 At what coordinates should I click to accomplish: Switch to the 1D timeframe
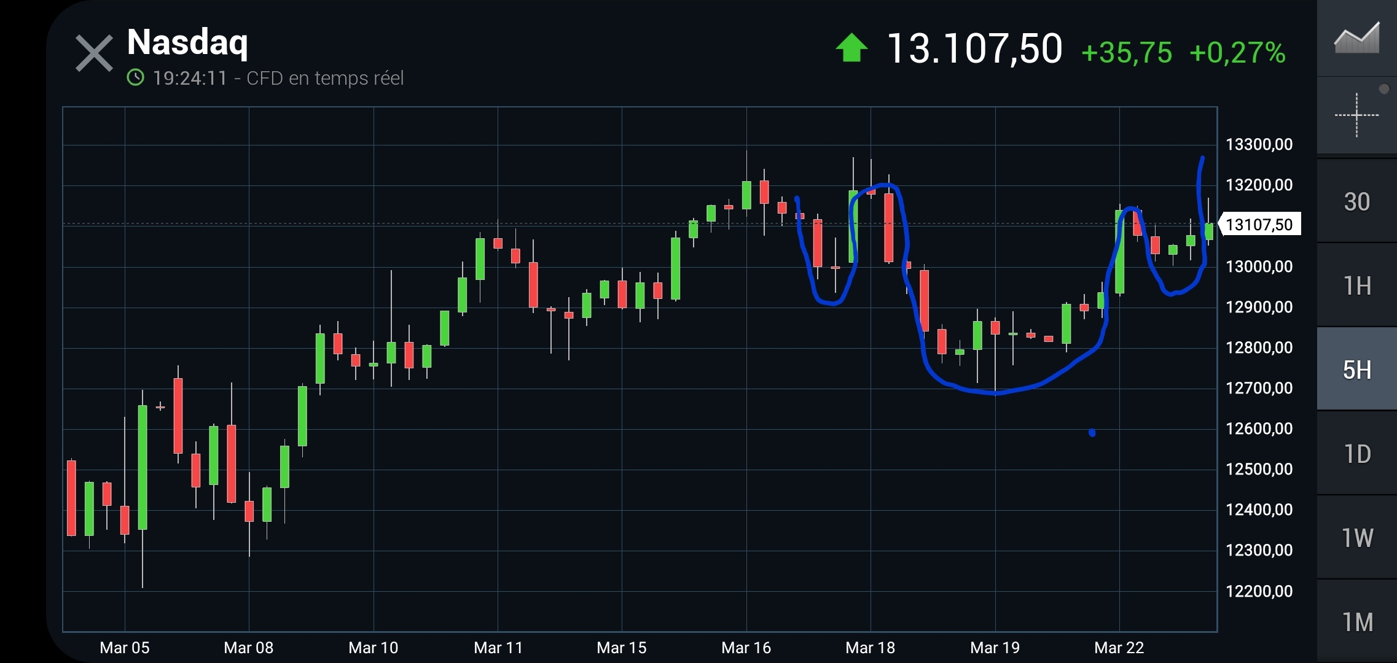pyautogui.click(x=1356, y=454)
